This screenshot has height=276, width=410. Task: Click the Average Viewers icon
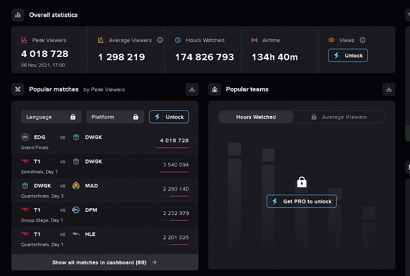(x=101, y=40)
